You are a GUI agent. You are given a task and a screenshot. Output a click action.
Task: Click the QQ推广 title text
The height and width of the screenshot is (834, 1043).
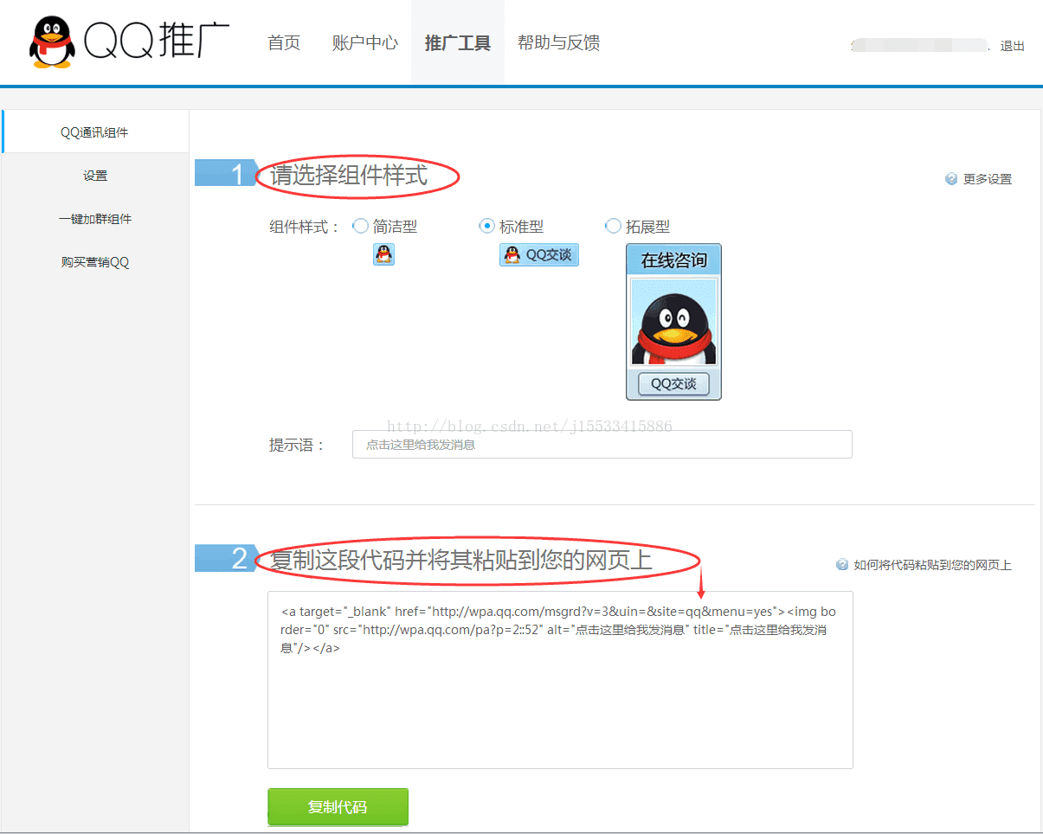pyautogui.click(x=158, y=41)
